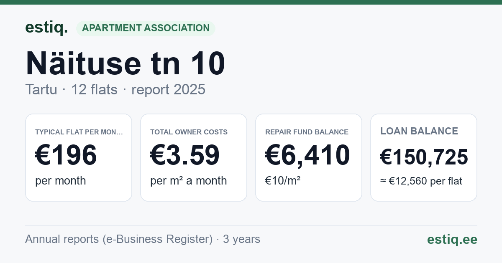Click the REPAIR FUND BALANCE label
The height and width of the screenshot is (263, 502).
point(307,132)
